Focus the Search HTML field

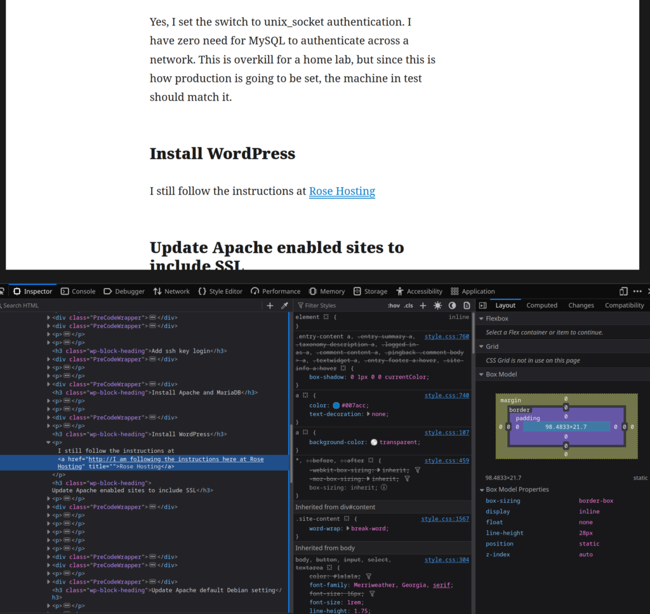click(x=131, y=305)
